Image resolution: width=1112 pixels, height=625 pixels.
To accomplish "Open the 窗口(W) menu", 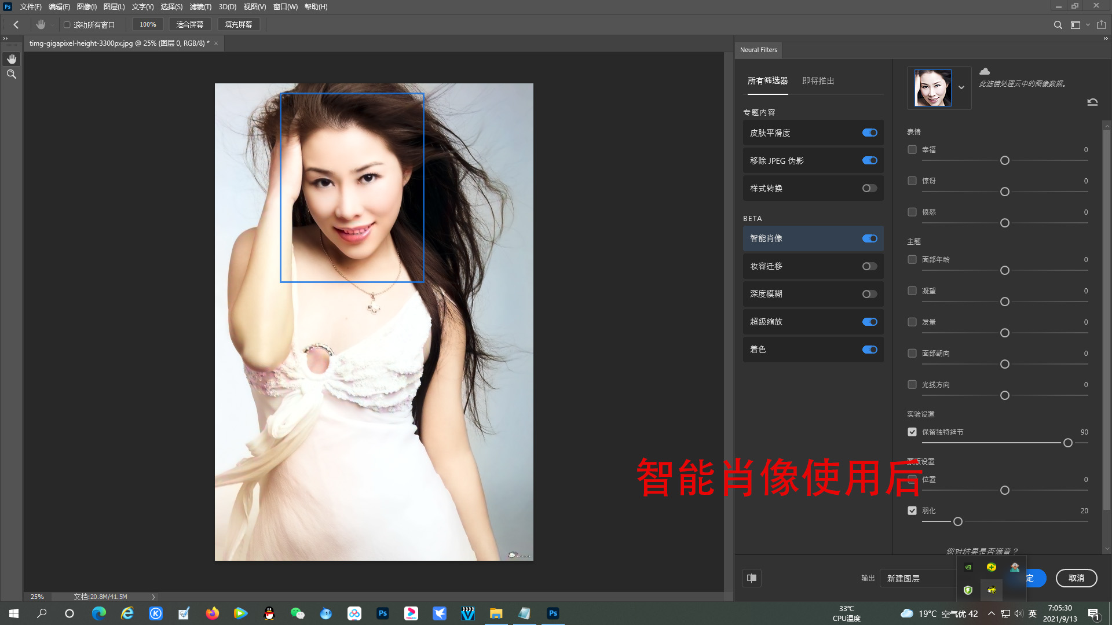I will [x=286, y=7].
